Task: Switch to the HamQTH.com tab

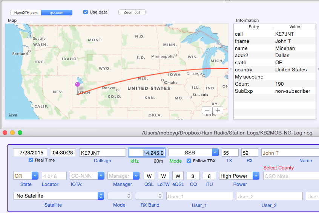Action: click(x=26, y=12)
